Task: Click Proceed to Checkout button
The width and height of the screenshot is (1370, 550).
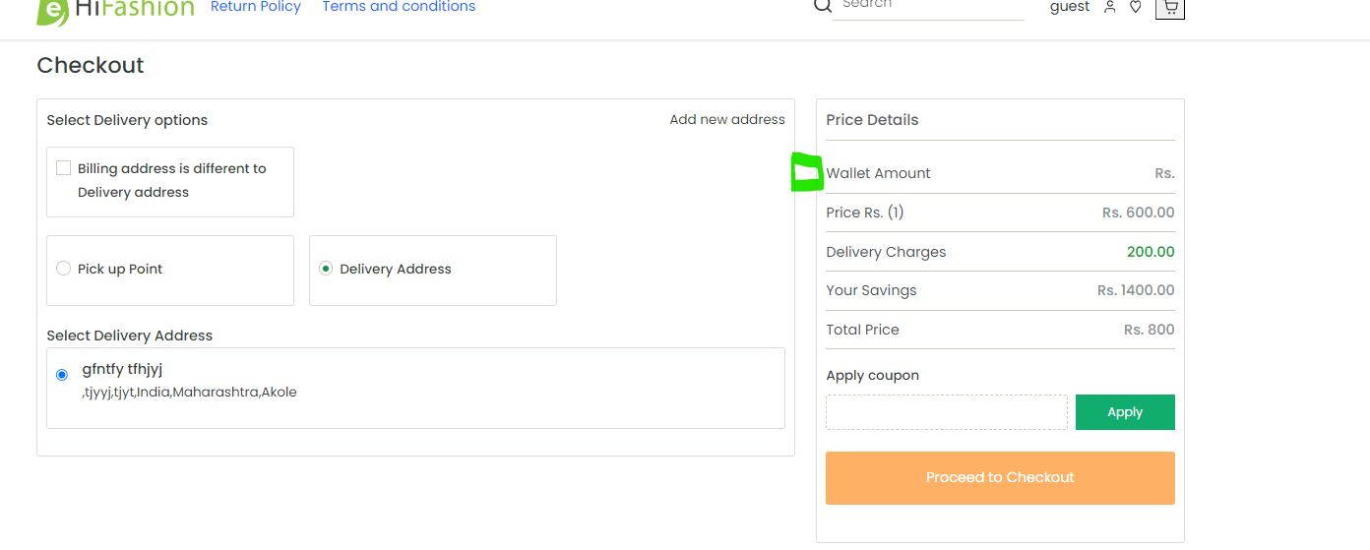Action: pos(1000,478)
